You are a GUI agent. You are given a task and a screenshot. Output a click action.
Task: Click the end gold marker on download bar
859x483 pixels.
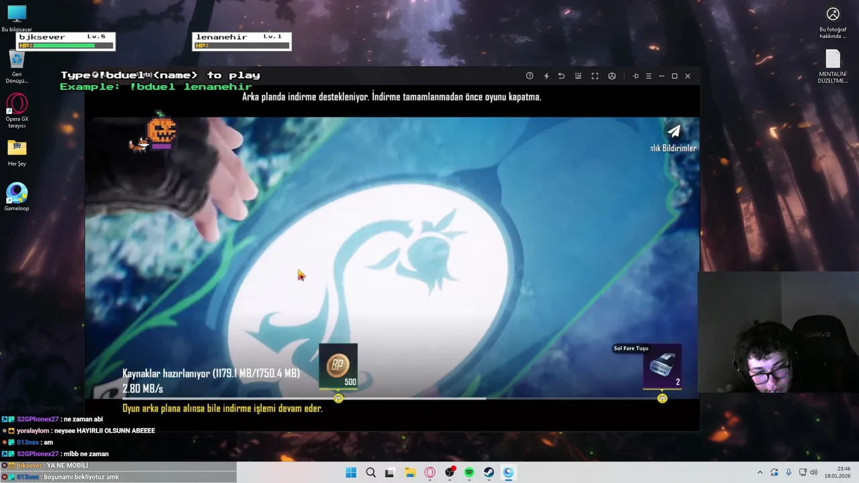pos(662,398)
